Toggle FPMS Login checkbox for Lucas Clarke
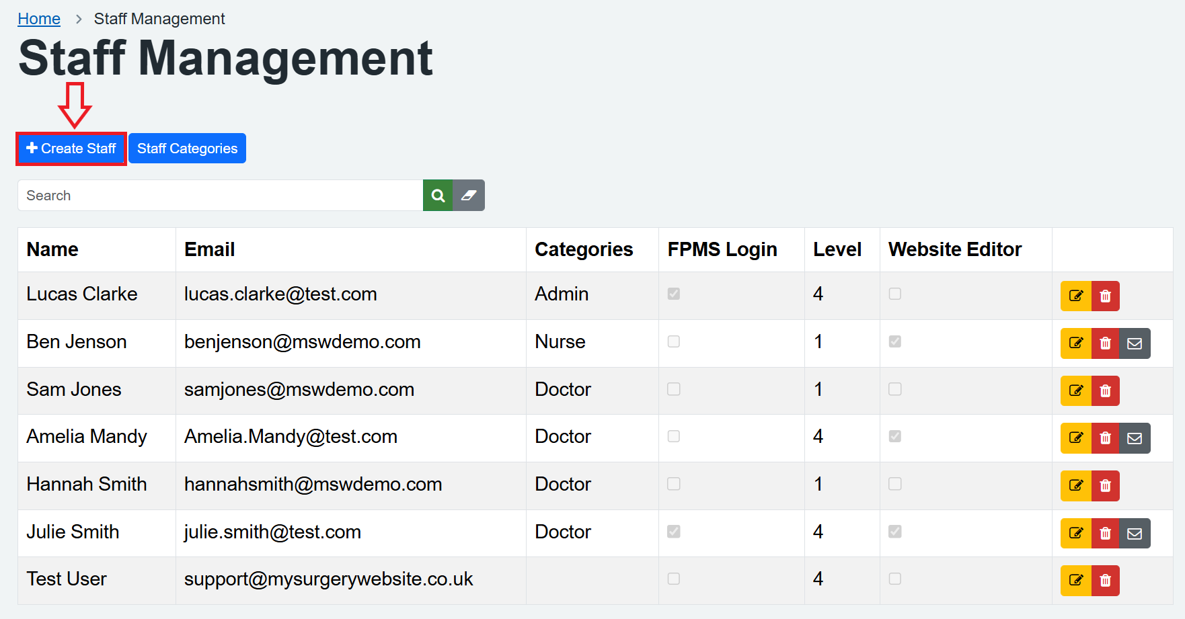Screen dimensions: 1185x619 pyautogui.click(x=674, y=294)
